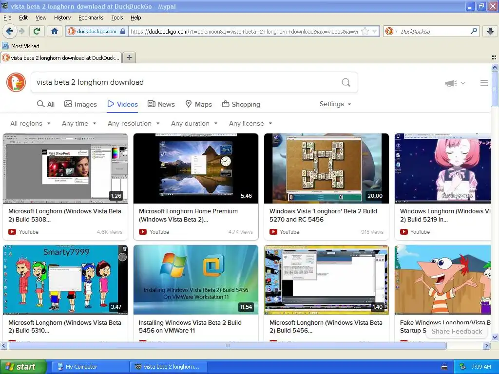Open Build 5308 video thumbnail (1:26)
This screenshot has width=499, height=374.
(65, 168)
